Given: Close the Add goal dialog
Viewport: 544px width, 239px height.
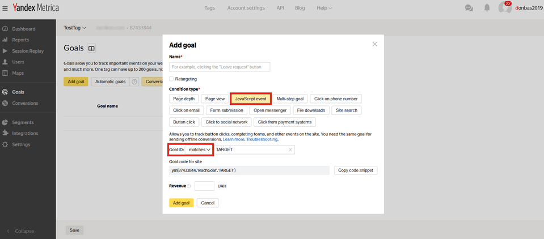Looking at the screenshot, I should tap(375, 44).
